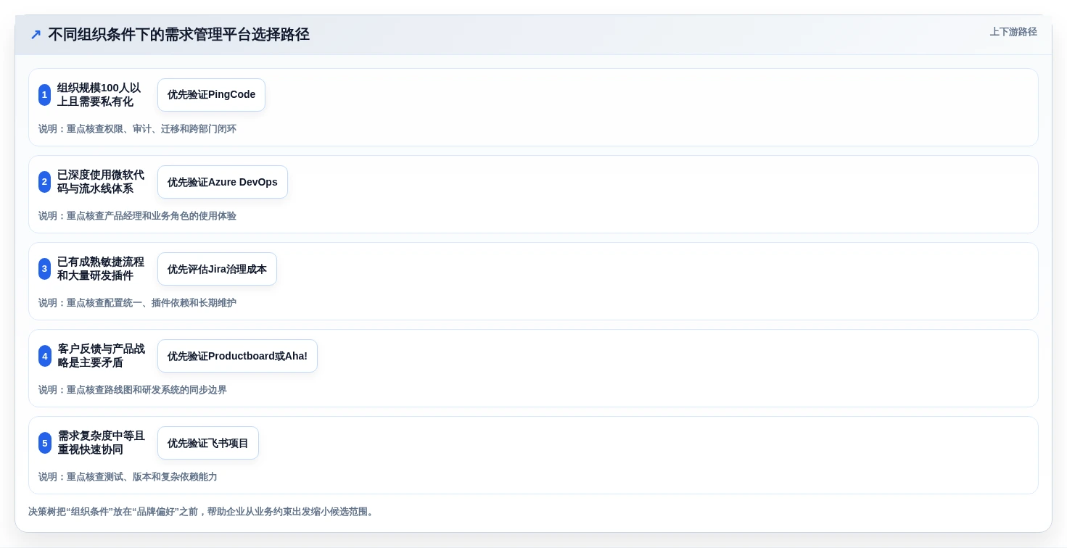Click step number 2 badge

[45, 182]
